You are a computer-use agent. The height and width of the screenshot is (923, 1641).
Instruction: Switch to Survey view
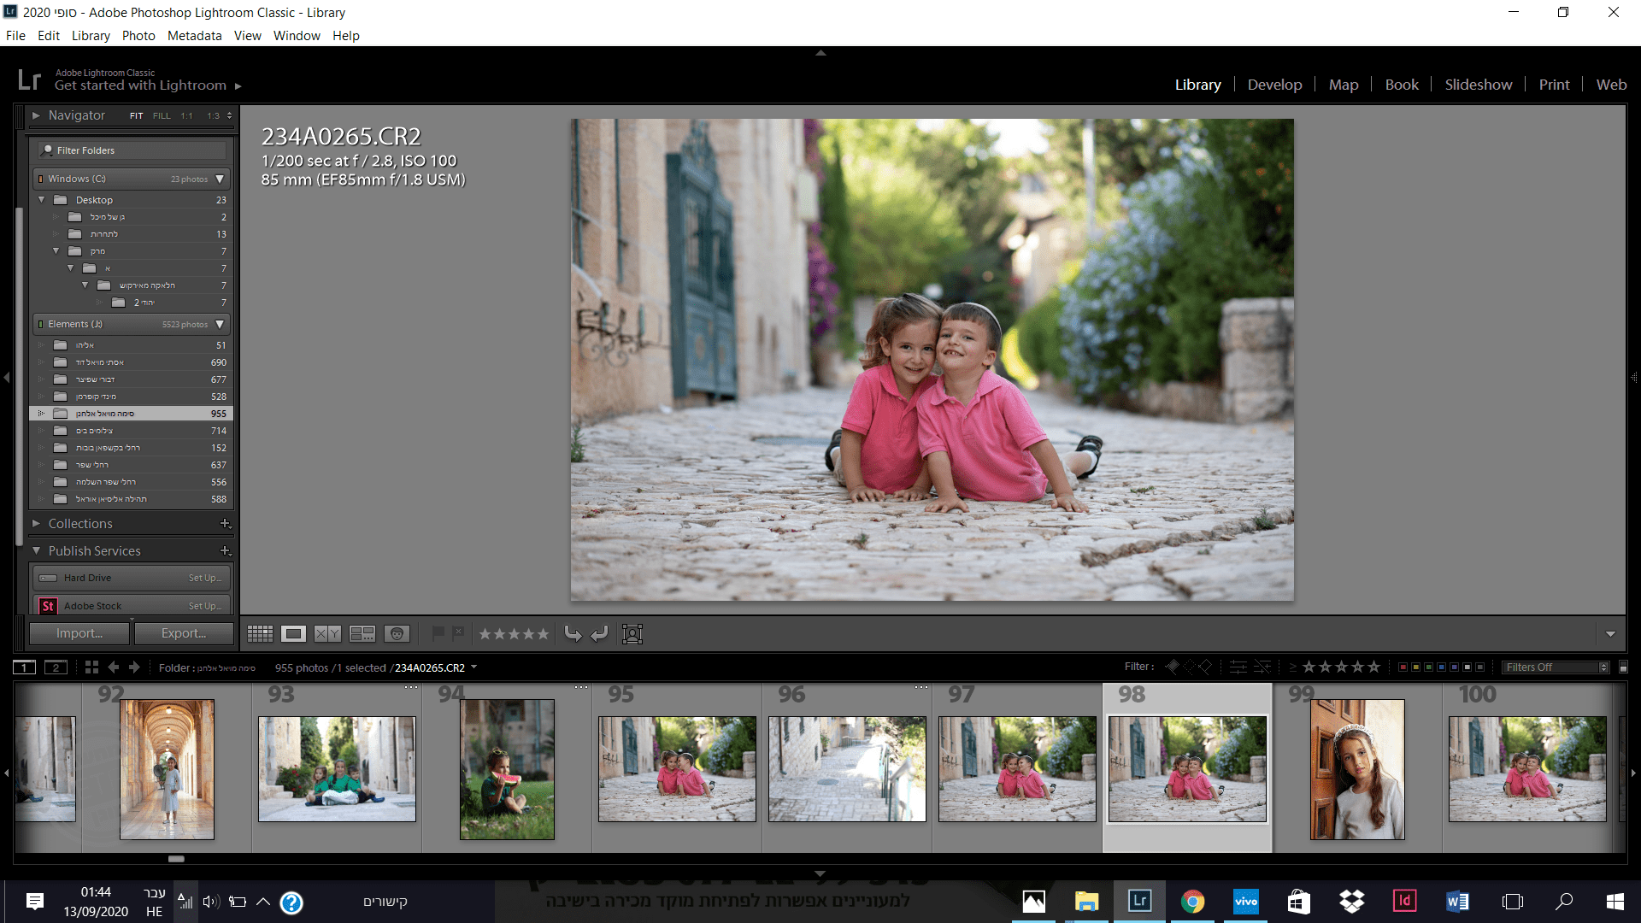click(x=362, y=633)
